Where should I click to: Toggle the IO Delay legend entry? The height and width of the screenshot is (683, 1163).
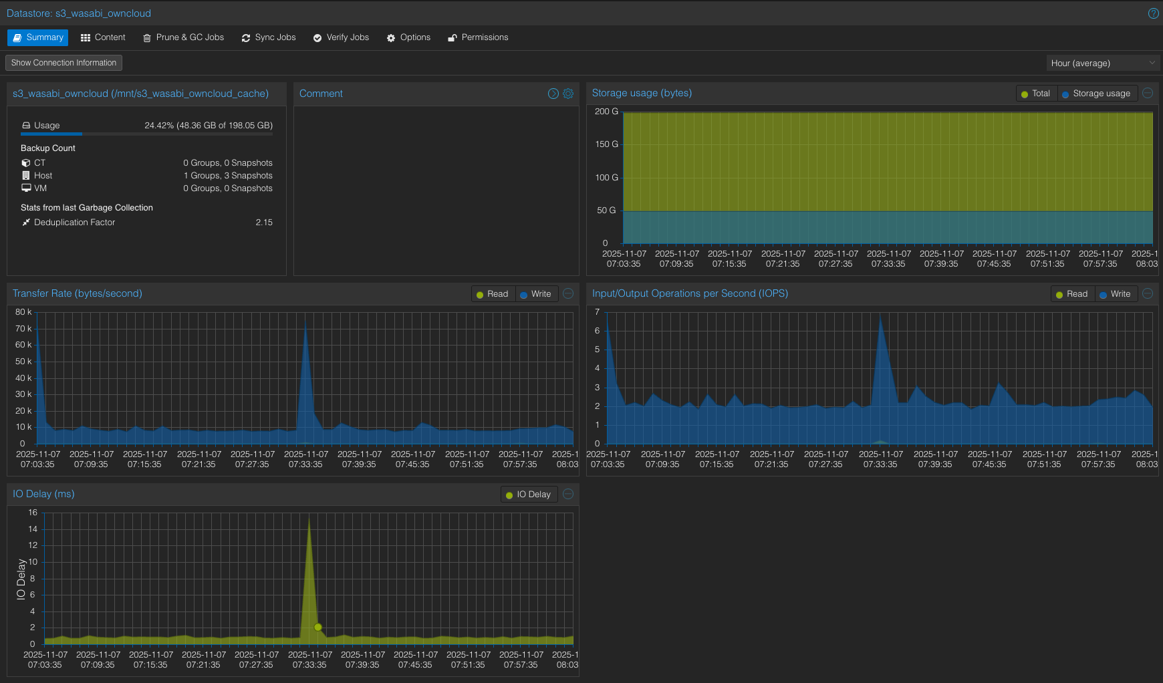tap(528, 495)
